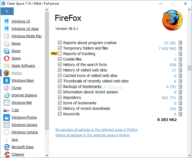Click trash icon for Keywords row

pyautogui.click(x=180, y=114)
